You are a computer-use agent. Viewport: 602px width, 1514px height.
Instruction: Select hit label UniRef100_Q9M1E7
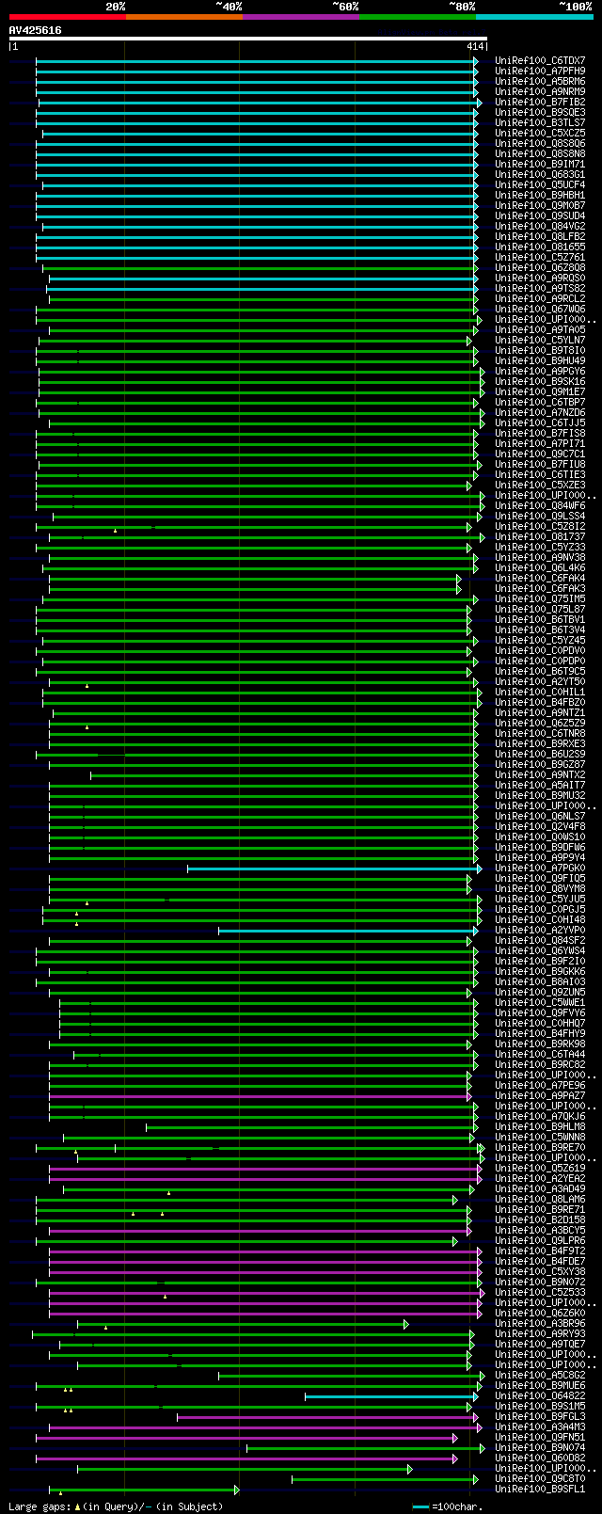click(x=540, y=391)
